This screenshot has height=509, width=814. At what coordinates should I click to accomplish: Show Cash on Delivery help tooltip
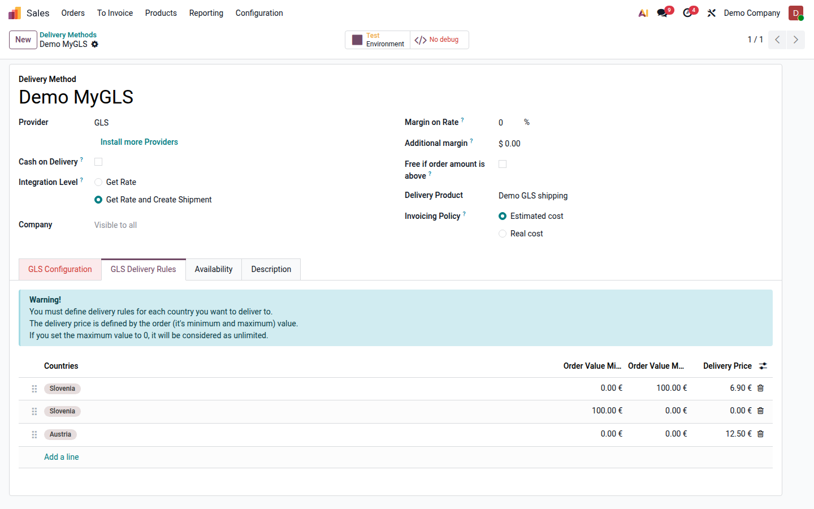(x=81, y=159)
